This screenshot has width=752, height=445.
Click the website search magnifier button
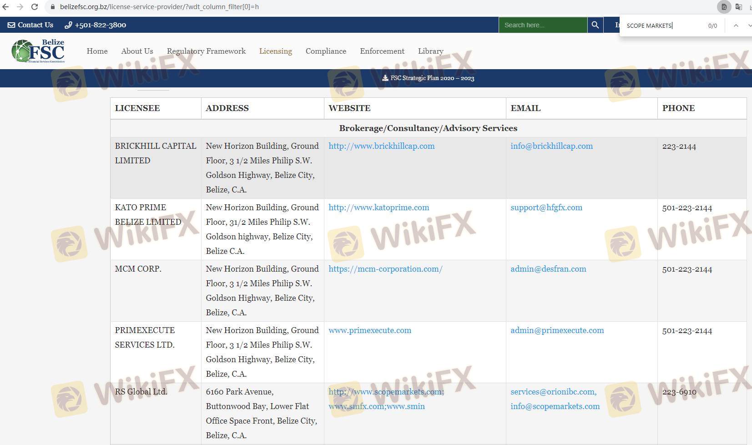tap(595, 25)
